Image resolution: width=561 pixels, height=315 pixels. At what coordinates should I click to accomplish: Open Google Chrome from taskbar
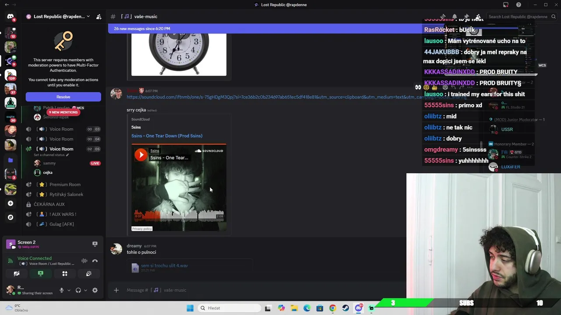(333, 308)
